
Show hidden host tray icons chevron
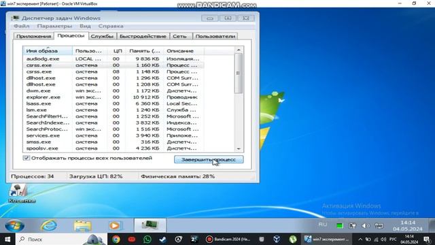360,240
